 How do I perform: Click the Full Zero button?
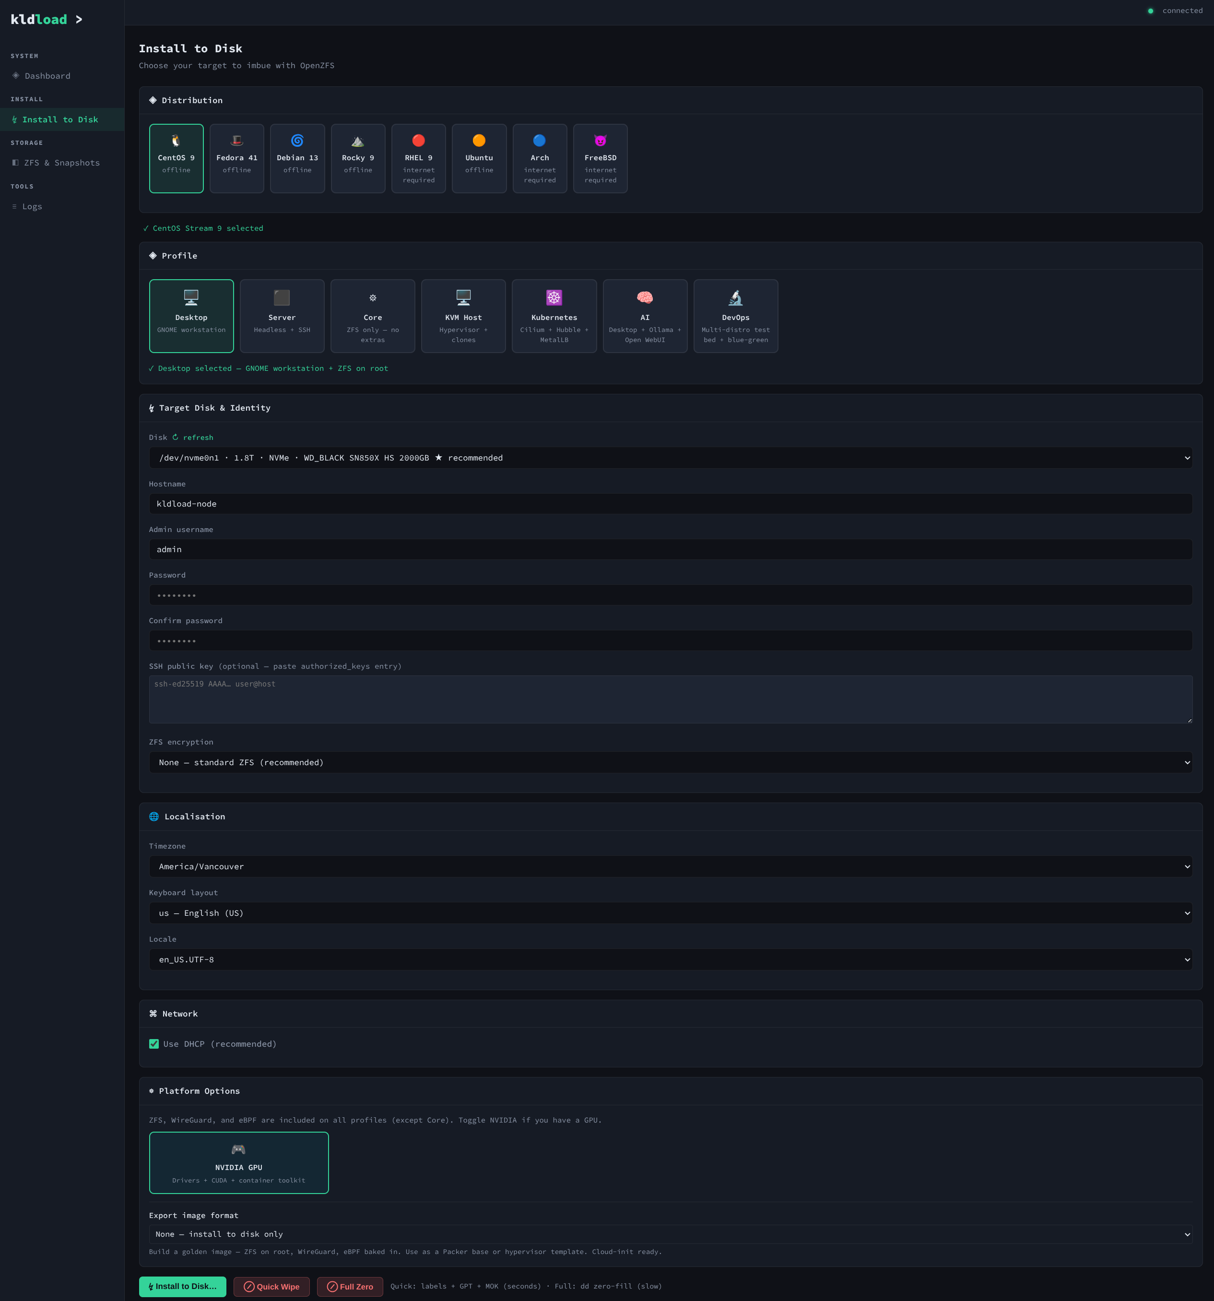(x=350, y=1286)
